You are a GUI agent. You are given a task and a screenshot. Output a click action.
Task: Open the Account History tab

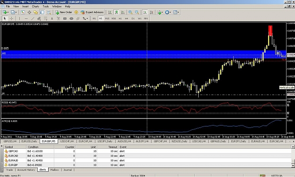(26, 170)
